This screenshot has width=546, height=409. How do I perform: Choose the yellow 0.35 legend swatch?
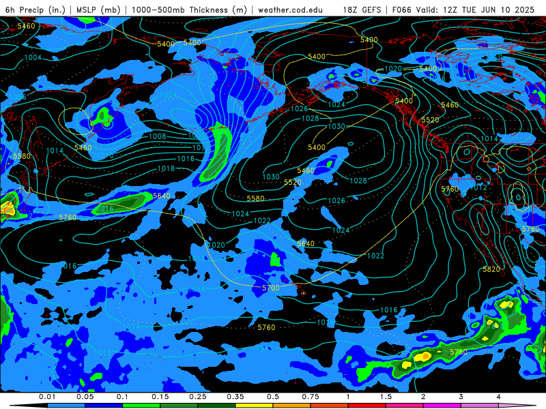pyautogui.click(x=254, y=406)
